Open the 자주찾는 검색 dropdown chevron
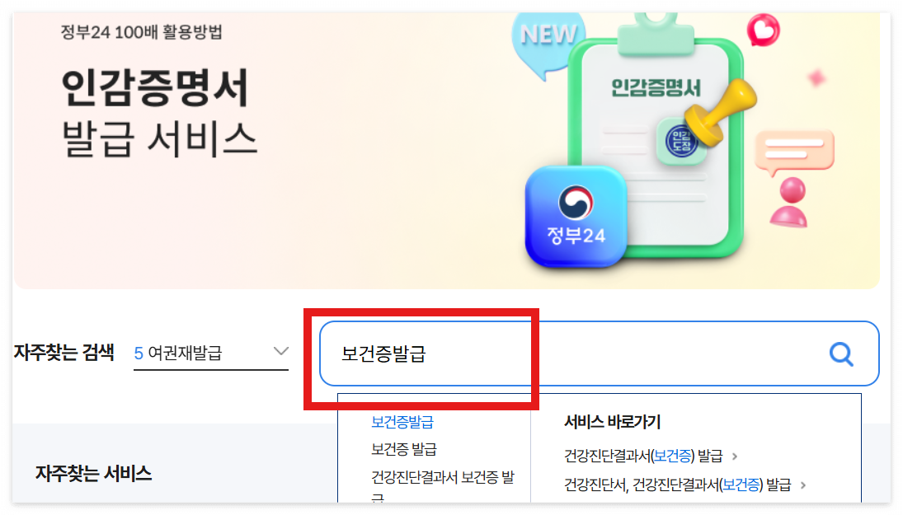 281,350
